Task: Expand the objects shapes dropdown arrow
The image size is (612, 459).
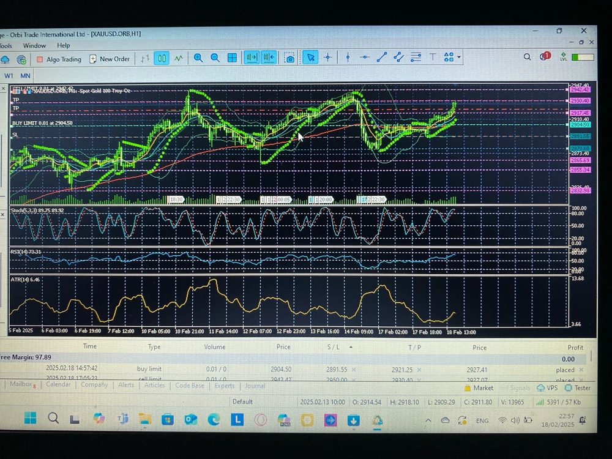Action: (459, 58)
